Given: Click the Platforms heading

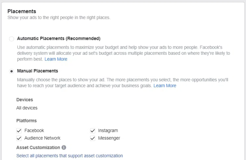Looking at the screenshot, I should (x=26, y=121).
